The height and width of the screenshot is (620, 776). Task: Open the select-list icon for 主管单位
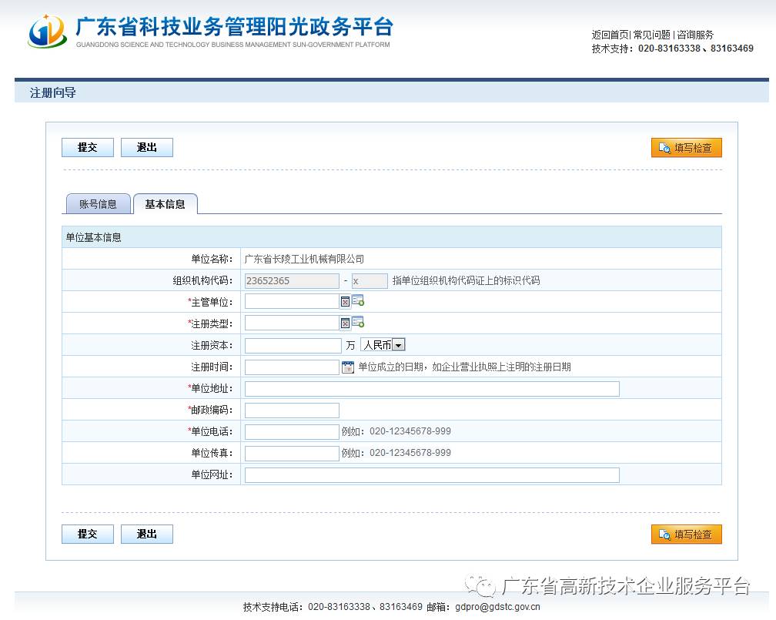pyautogui.click(x=358, y=301)
